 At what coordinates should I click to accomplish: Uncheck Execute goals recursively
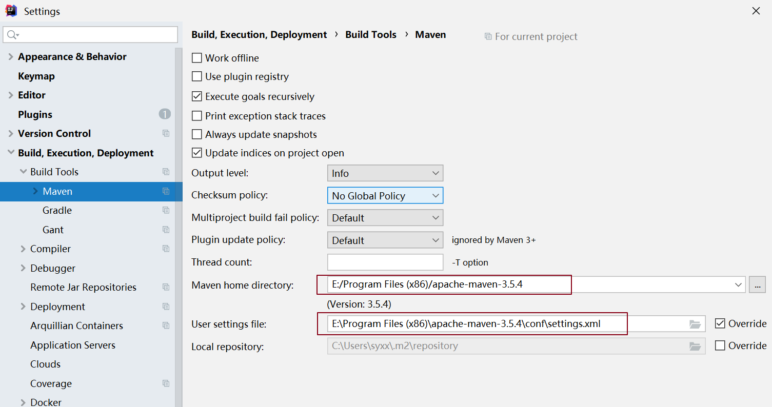click(x=197, y=96)
